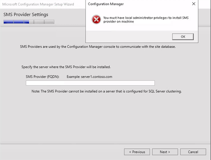The height and width of the screenshot is (160, 211).
Task: Click OK in the error dialog
Action: [x=183, y=36]
